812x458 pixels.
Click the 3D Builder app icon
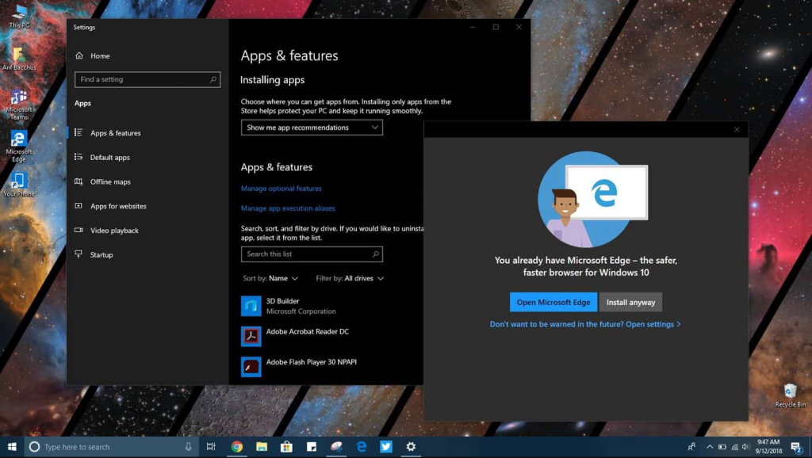pyautogui.click(x=251, y=306)
